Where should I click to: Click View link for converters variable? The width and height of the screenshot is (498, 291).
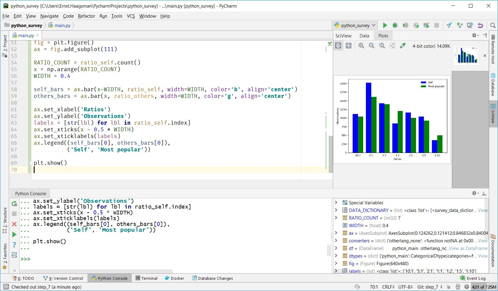(483, 241)
